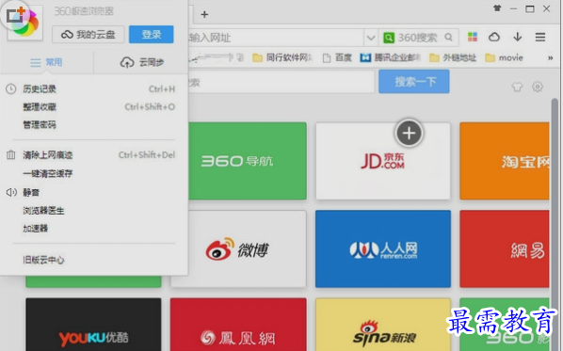Viewport: 563px width, 351px height.
Task: Open 腾讯企业邮 bookmark
Action: 391,57
